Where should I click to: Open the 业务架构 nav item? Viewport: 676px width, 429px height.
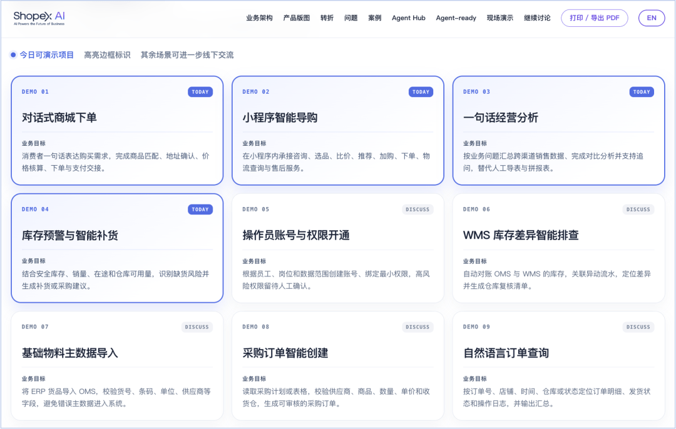259,18
